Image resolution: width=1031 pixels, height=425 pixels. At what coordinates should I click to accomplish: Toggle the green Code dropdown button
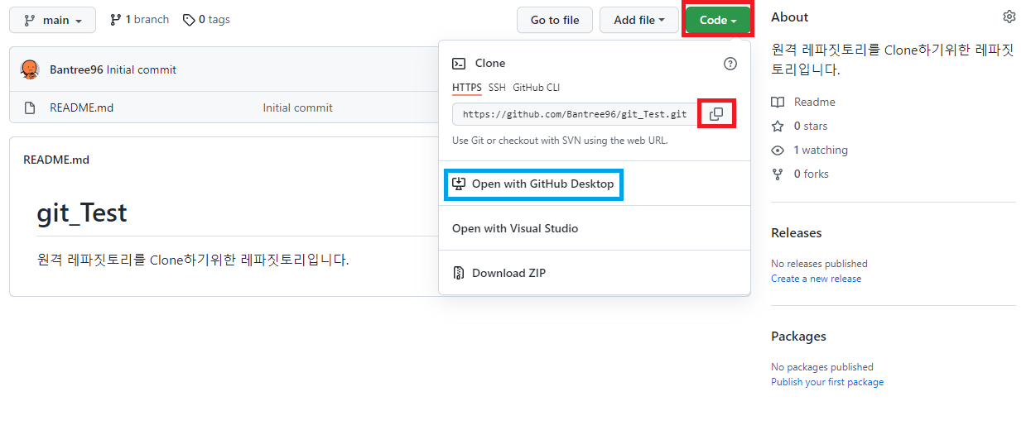tap(718, 20)
